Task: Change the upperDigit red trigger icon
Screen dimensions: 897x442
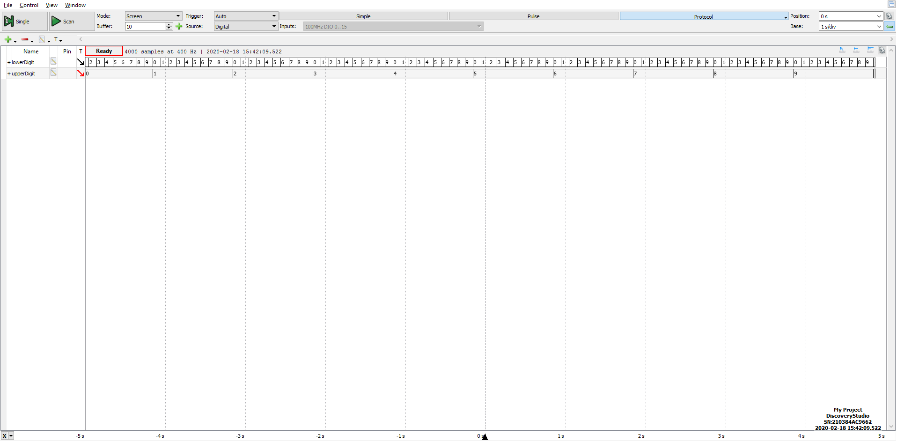Action: pos(81,73)
